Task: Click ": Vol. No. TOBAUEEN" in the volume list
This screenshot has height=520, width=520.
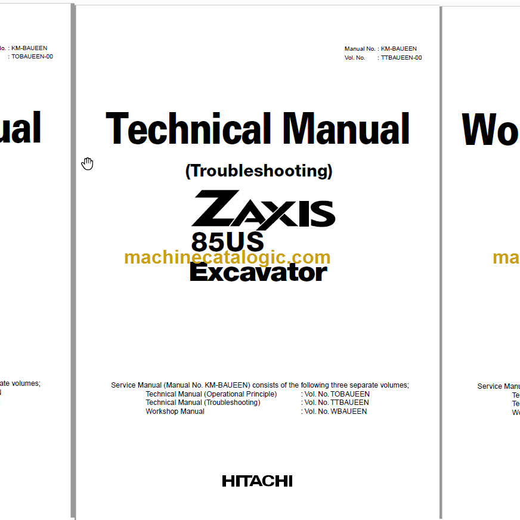Action: 335,394
